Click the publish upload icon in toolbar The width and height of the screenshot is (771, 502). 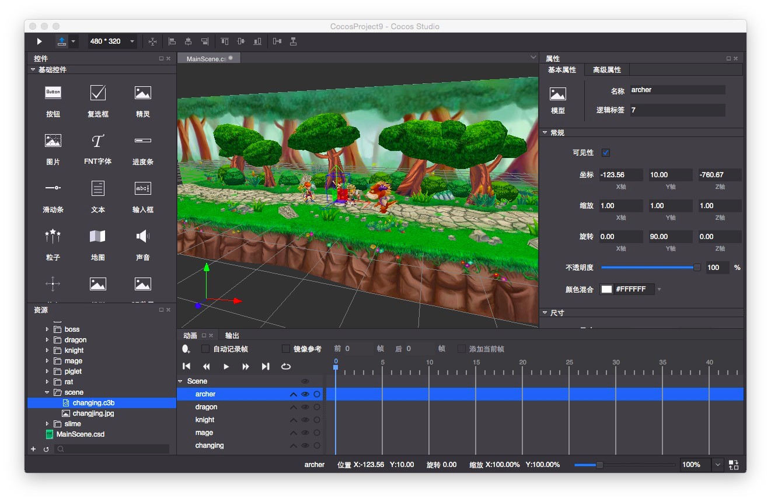click(x=61, y=41)
